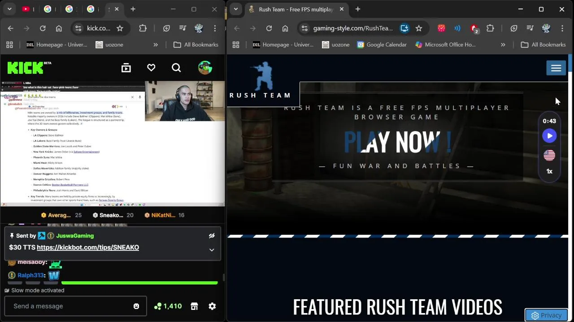
Task: Switch to the first Google tab
Action: point(48,9)
